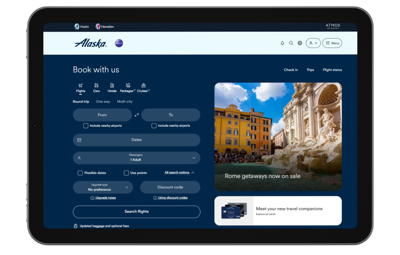The height and width of the screenshot is (255, 400).
Task: Enable nearby airports under From field
Action: (x=86, y=126)
